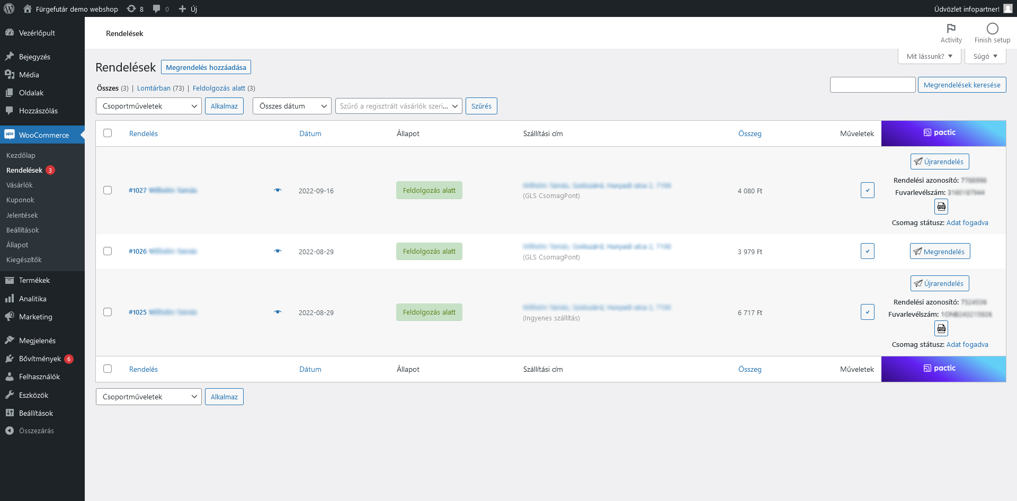Screen dimensions: 1017x501
Task: Focus the order search input field
Action: [872, 85]
